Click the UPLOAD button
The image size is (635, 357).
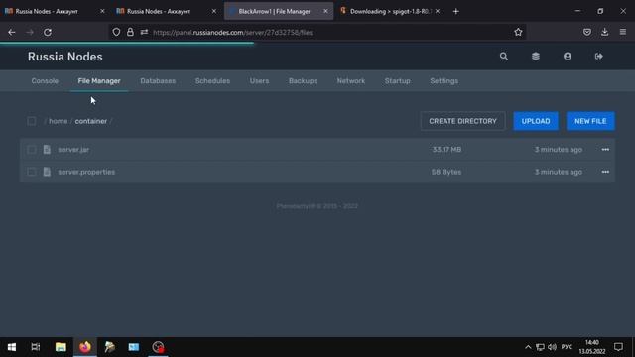click(536, 121)
